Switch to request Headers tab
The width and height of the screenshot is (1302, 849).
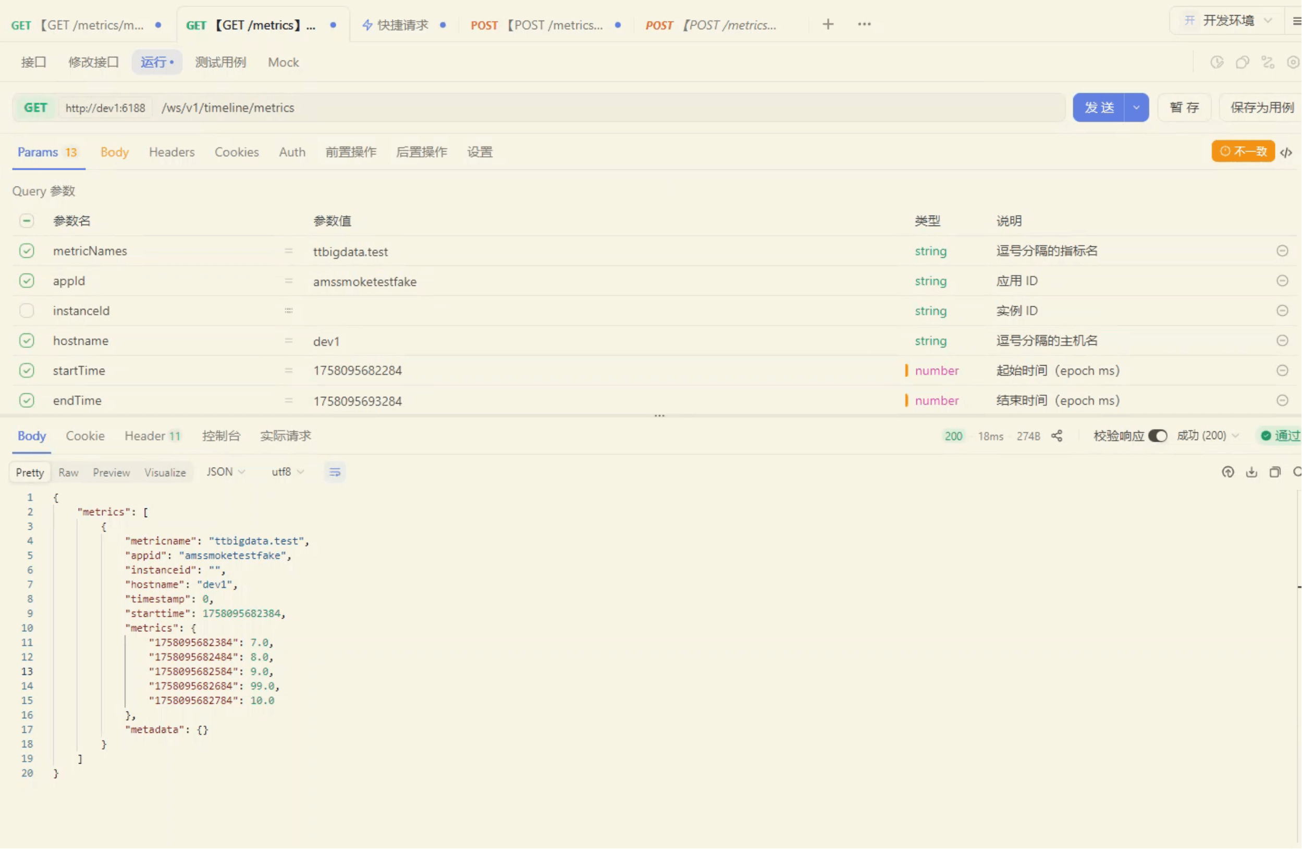[171, 153]
